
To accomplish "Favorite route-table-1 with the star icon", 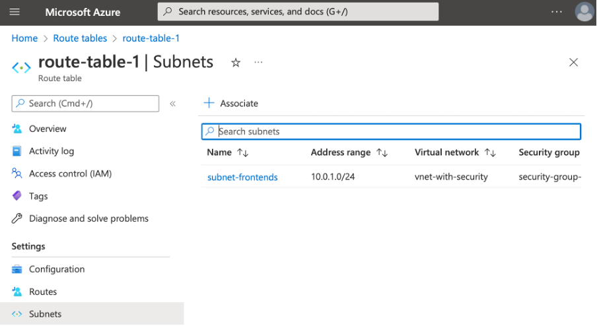I will (x=236, y=63).
